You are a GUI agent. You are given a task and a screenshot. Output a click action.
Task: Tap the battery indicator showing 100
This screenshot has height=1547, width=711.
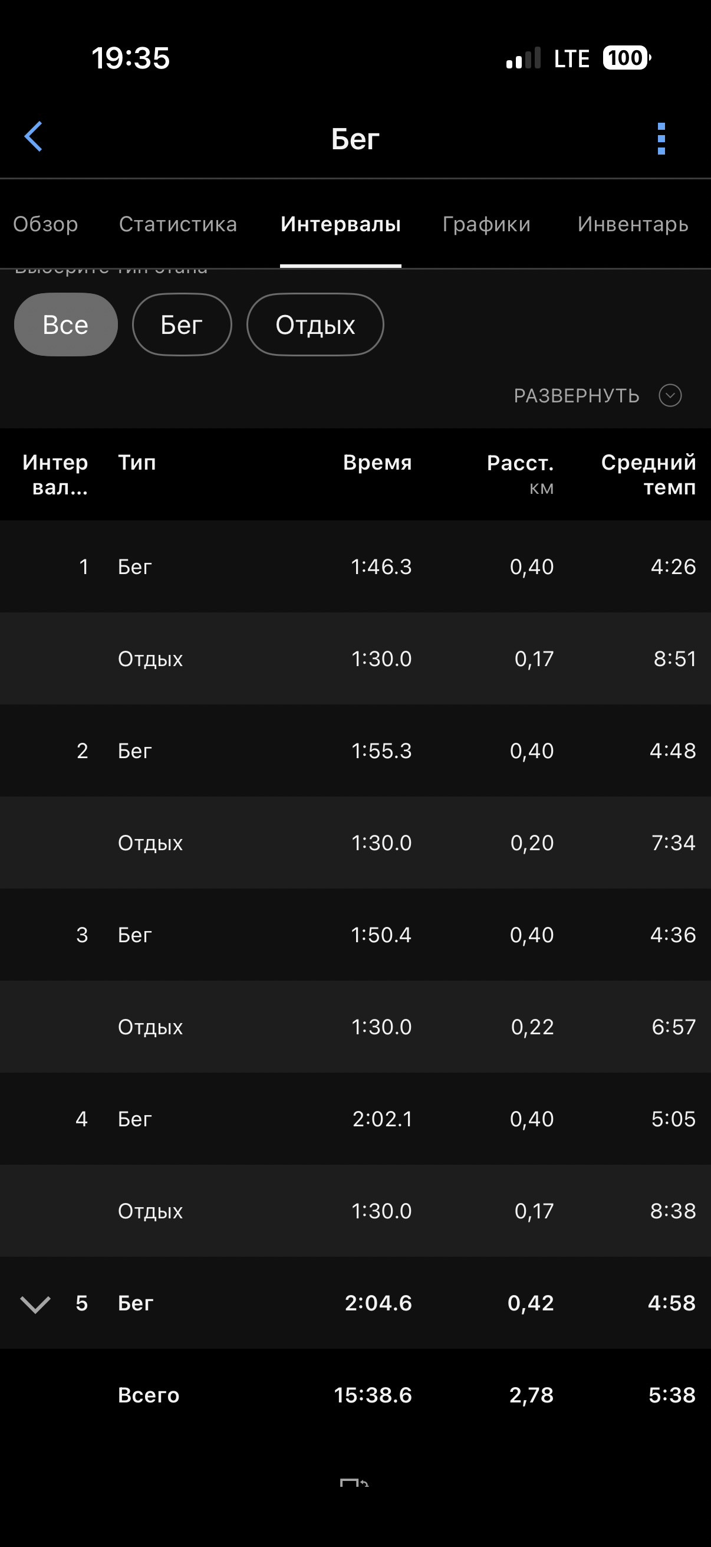click(627, 58)
